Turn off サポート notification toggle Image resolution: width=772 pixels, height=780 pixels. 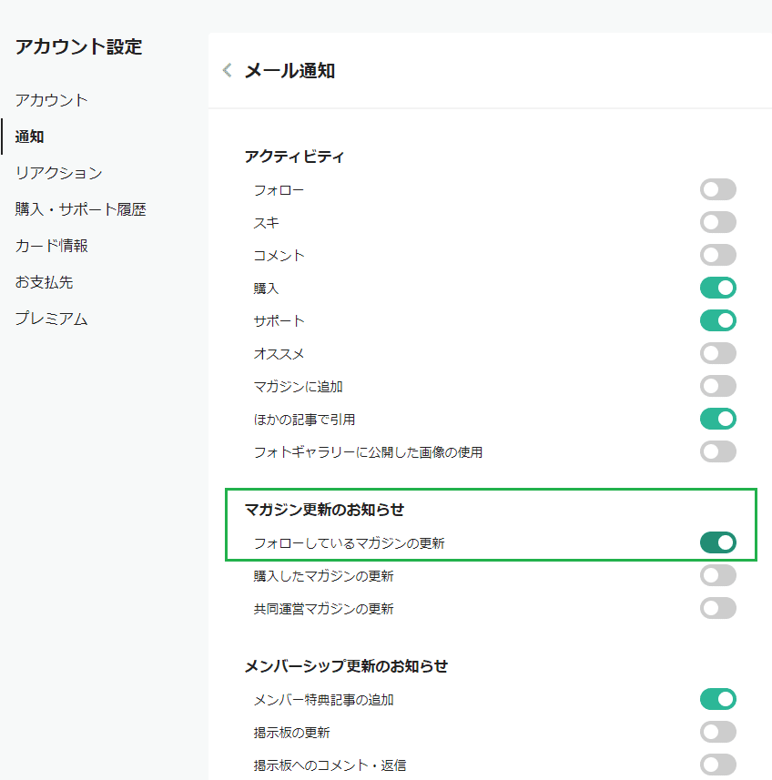tap(717, 321)
